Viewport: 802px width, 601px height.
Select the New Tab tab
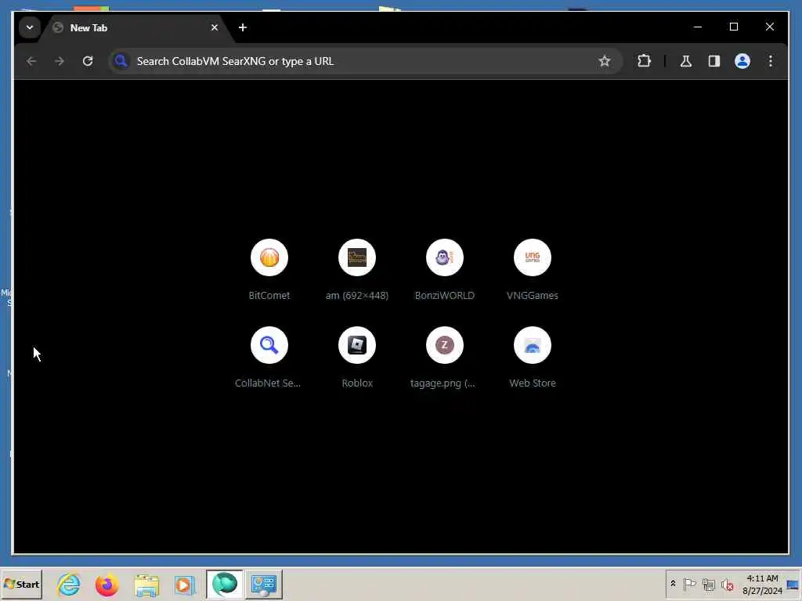click(135, 28)
